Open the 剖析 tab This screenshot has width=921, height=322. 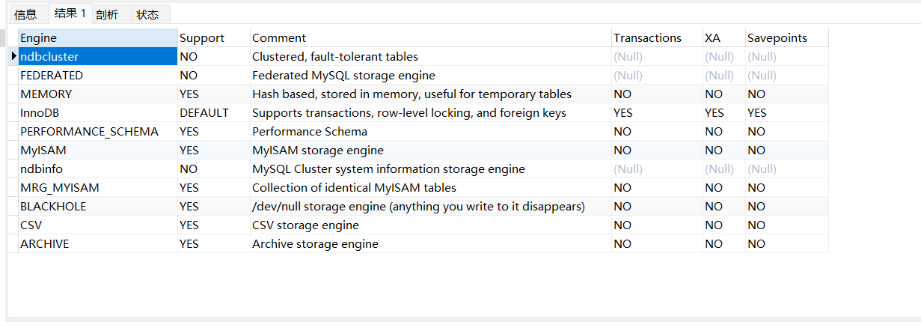[x=107, y=14]
